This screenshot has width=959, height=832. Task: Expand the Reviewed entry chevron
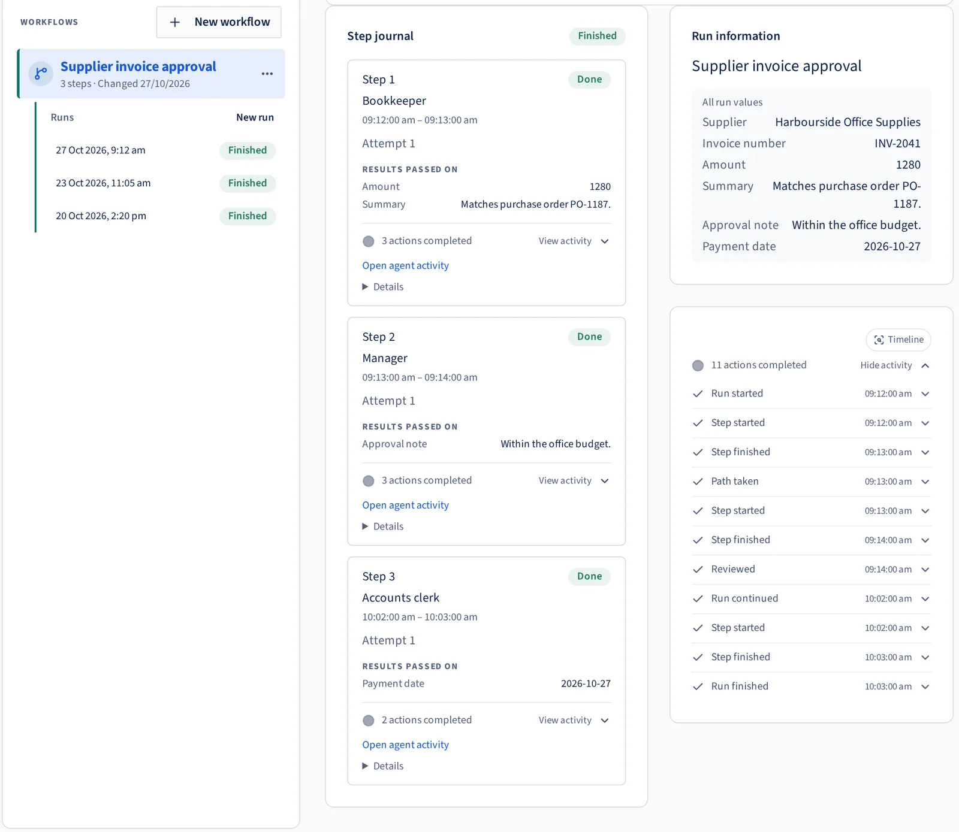click(925, 570)
